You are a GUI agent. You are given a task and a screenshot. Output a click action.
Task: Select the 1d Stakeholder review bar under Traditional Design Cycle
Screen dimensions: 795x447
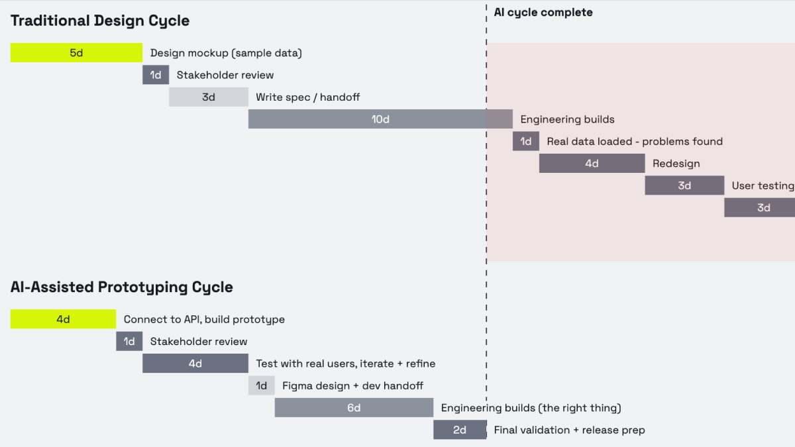coord(156,75)
